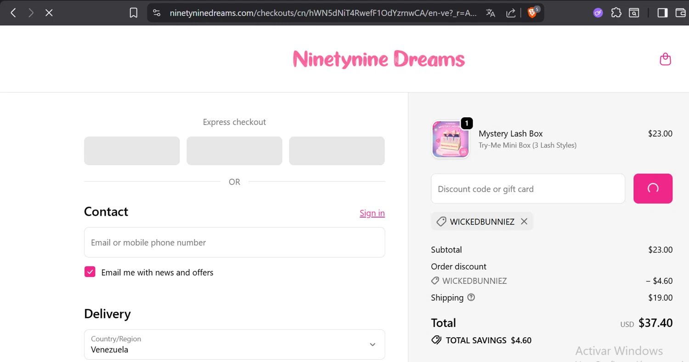Click the Mystery Lash Box product thumbnail
This screenshot has height=362, width=689.
coord(450,139)
